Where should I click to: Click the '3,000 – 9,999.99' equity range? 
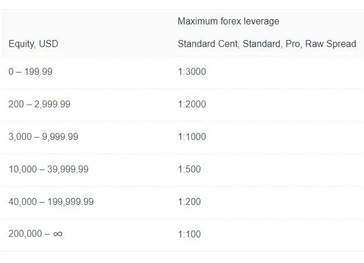[x=44, y=136]
